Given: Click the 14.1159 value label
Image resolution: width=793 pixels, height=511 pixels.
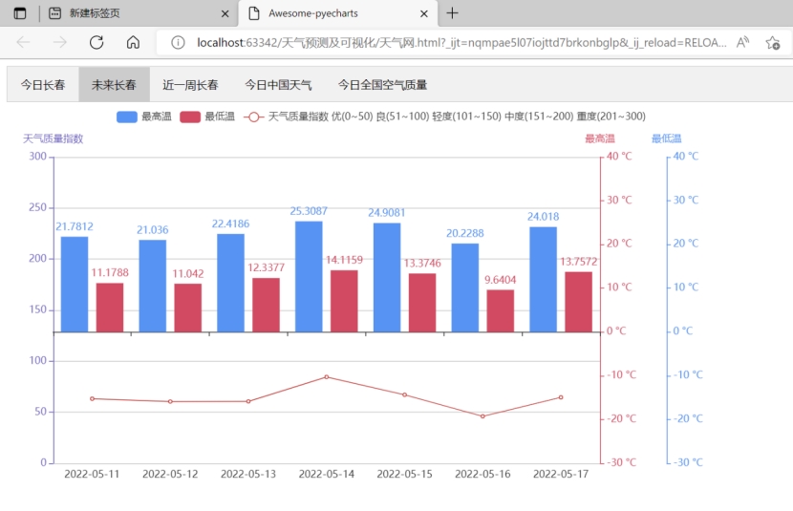Looking at the screenshot, I should tap(344, 260).
